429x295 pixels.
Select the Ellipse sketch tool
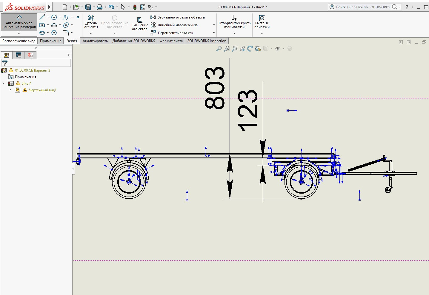coord(66,25)
